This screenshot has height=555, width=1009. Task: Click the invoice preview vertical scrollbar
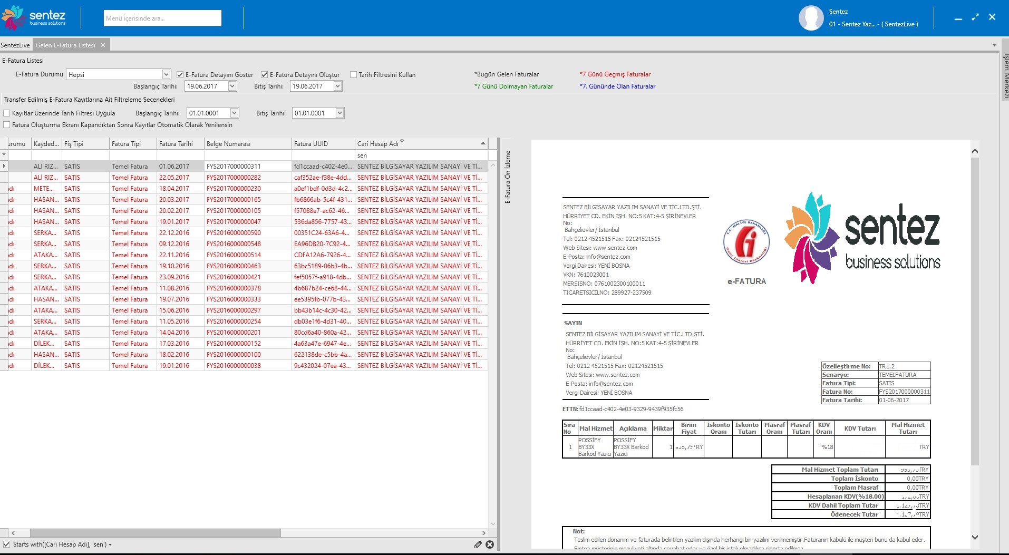pyautogui.click(x=975, y=311)
